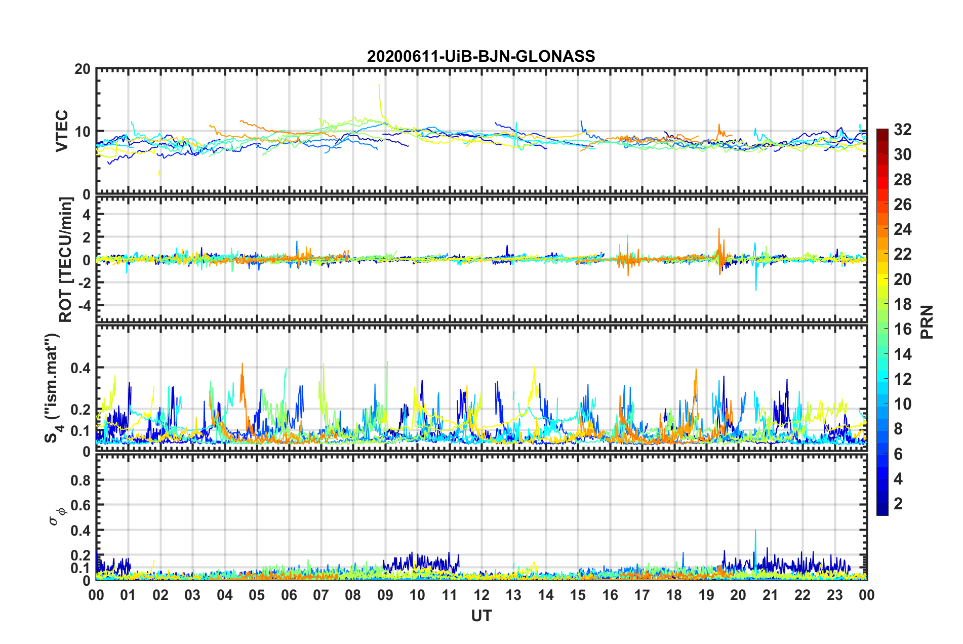
Task: Pick the colorbar tick value 8
Action: pos(898,429)
